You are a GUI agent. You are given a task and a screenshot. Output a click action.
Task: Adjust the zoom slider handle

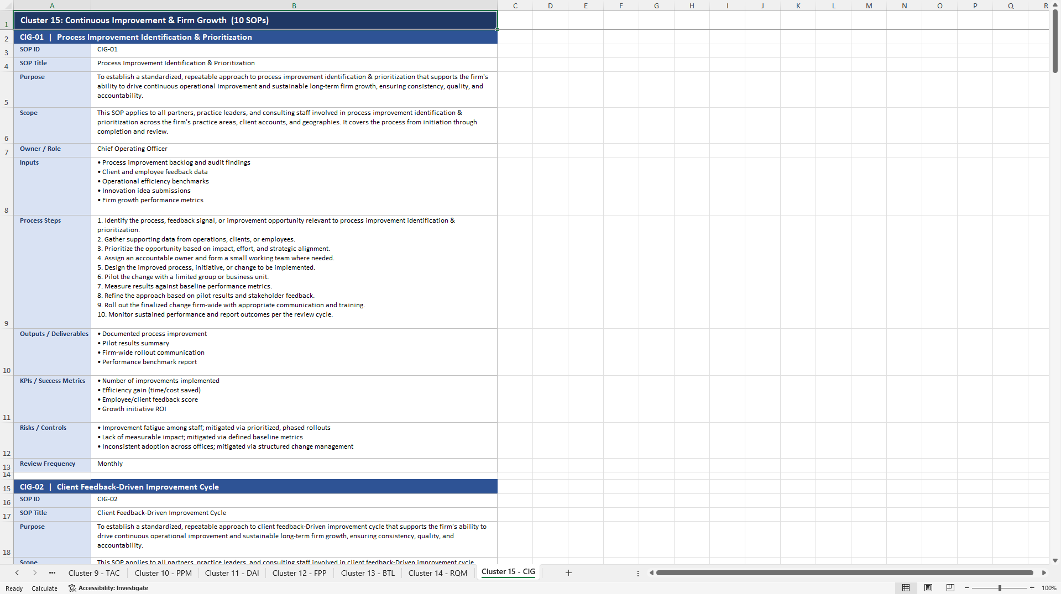1000,588
